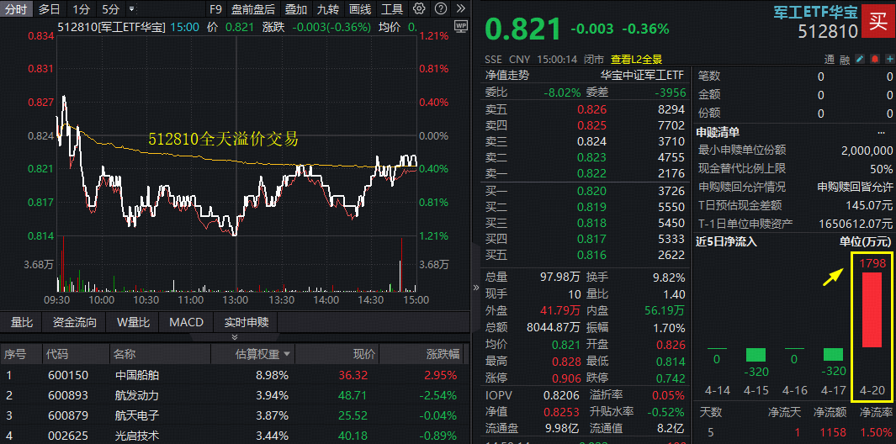Set price alert bell icon
This screenshot has width=896, height=444.
[874, 60]
